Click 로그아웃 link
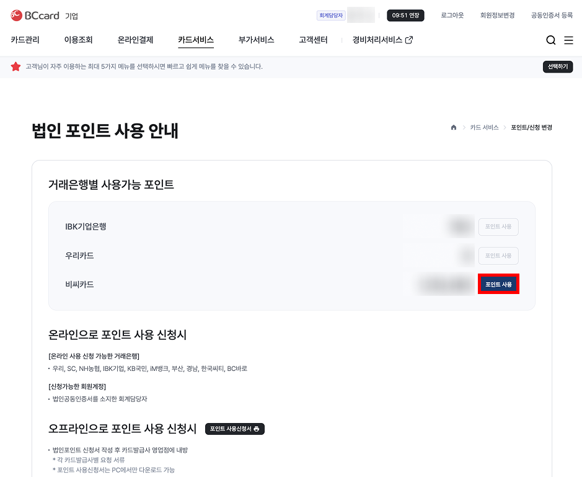 click(x=452, y=16)
